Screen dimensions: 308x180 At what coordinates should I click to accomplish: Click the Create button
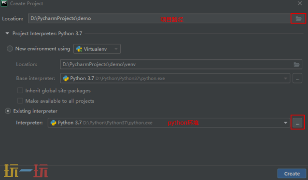coord(292,174)
